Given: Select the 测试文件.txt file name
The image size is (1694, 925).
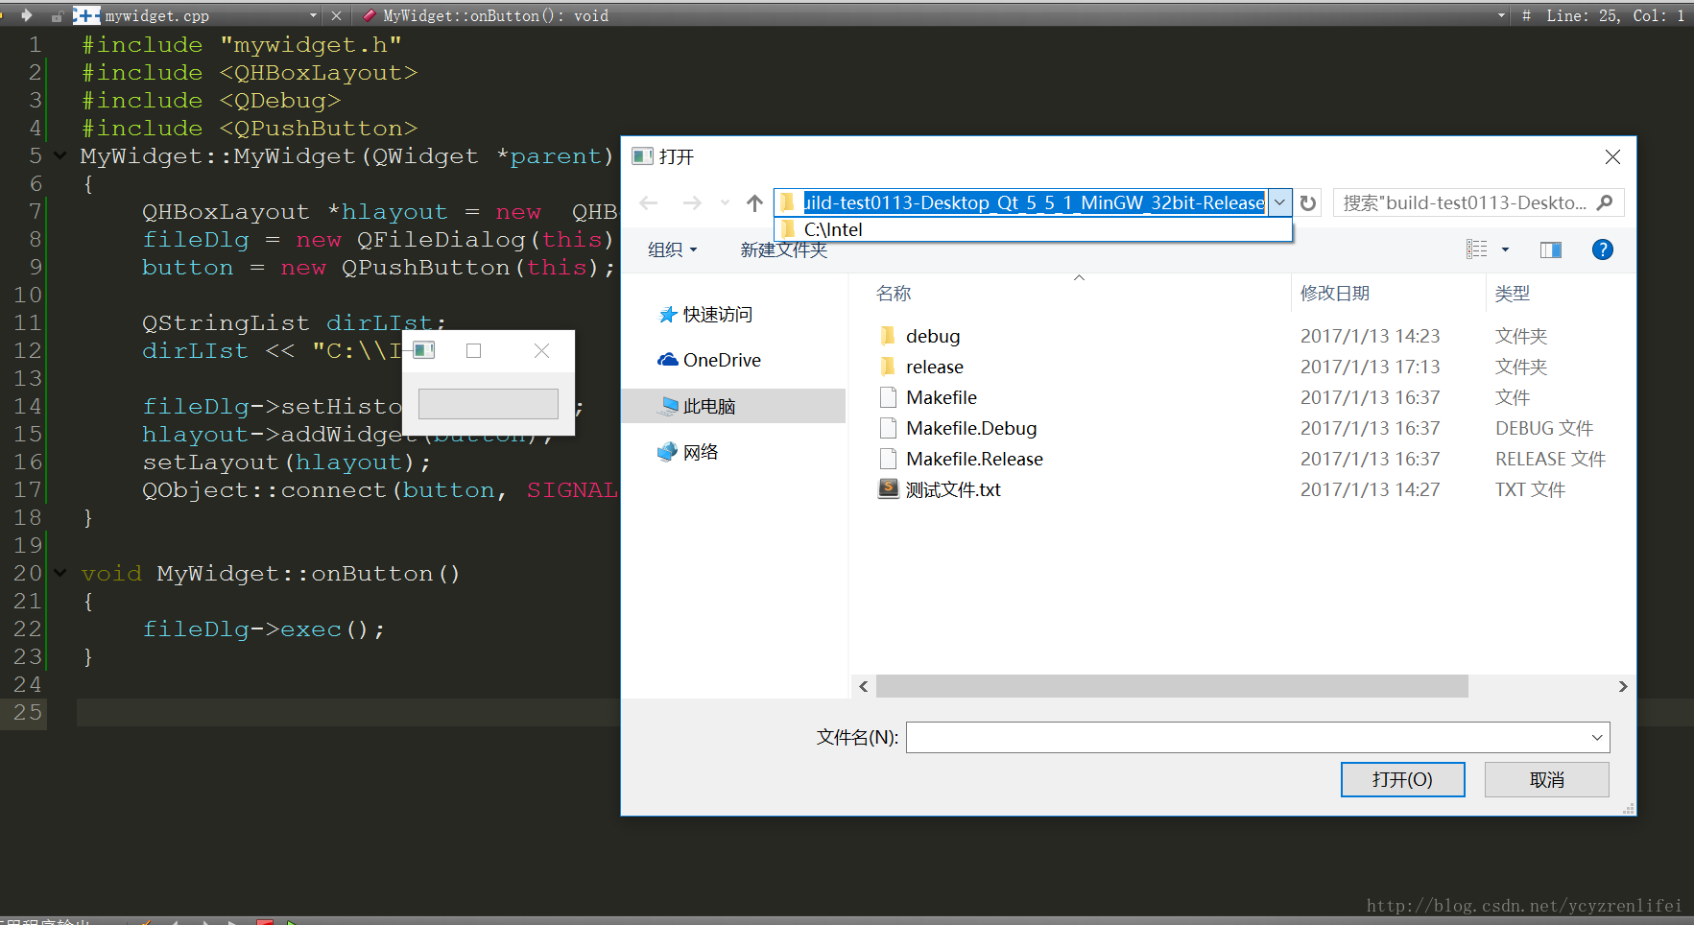Looking at the screenshot, I should coord(953,489).
